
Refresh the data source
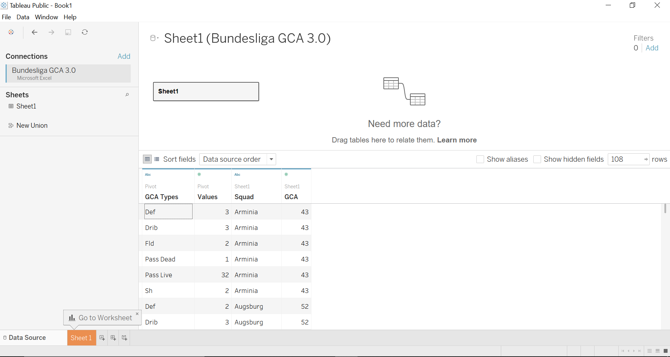tap(85, 32)
